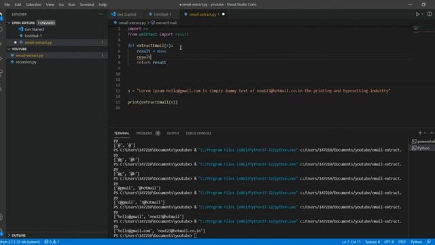Viewport: 435px width, 245px height.
Task: Create new terminal with plus icon
Action: point(420,133)
